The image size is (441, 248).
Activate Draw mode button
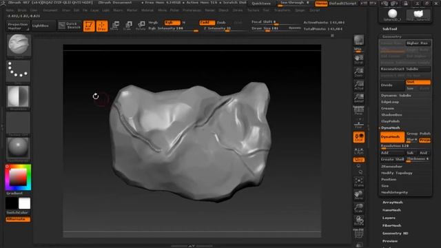[x=102, y=26]
